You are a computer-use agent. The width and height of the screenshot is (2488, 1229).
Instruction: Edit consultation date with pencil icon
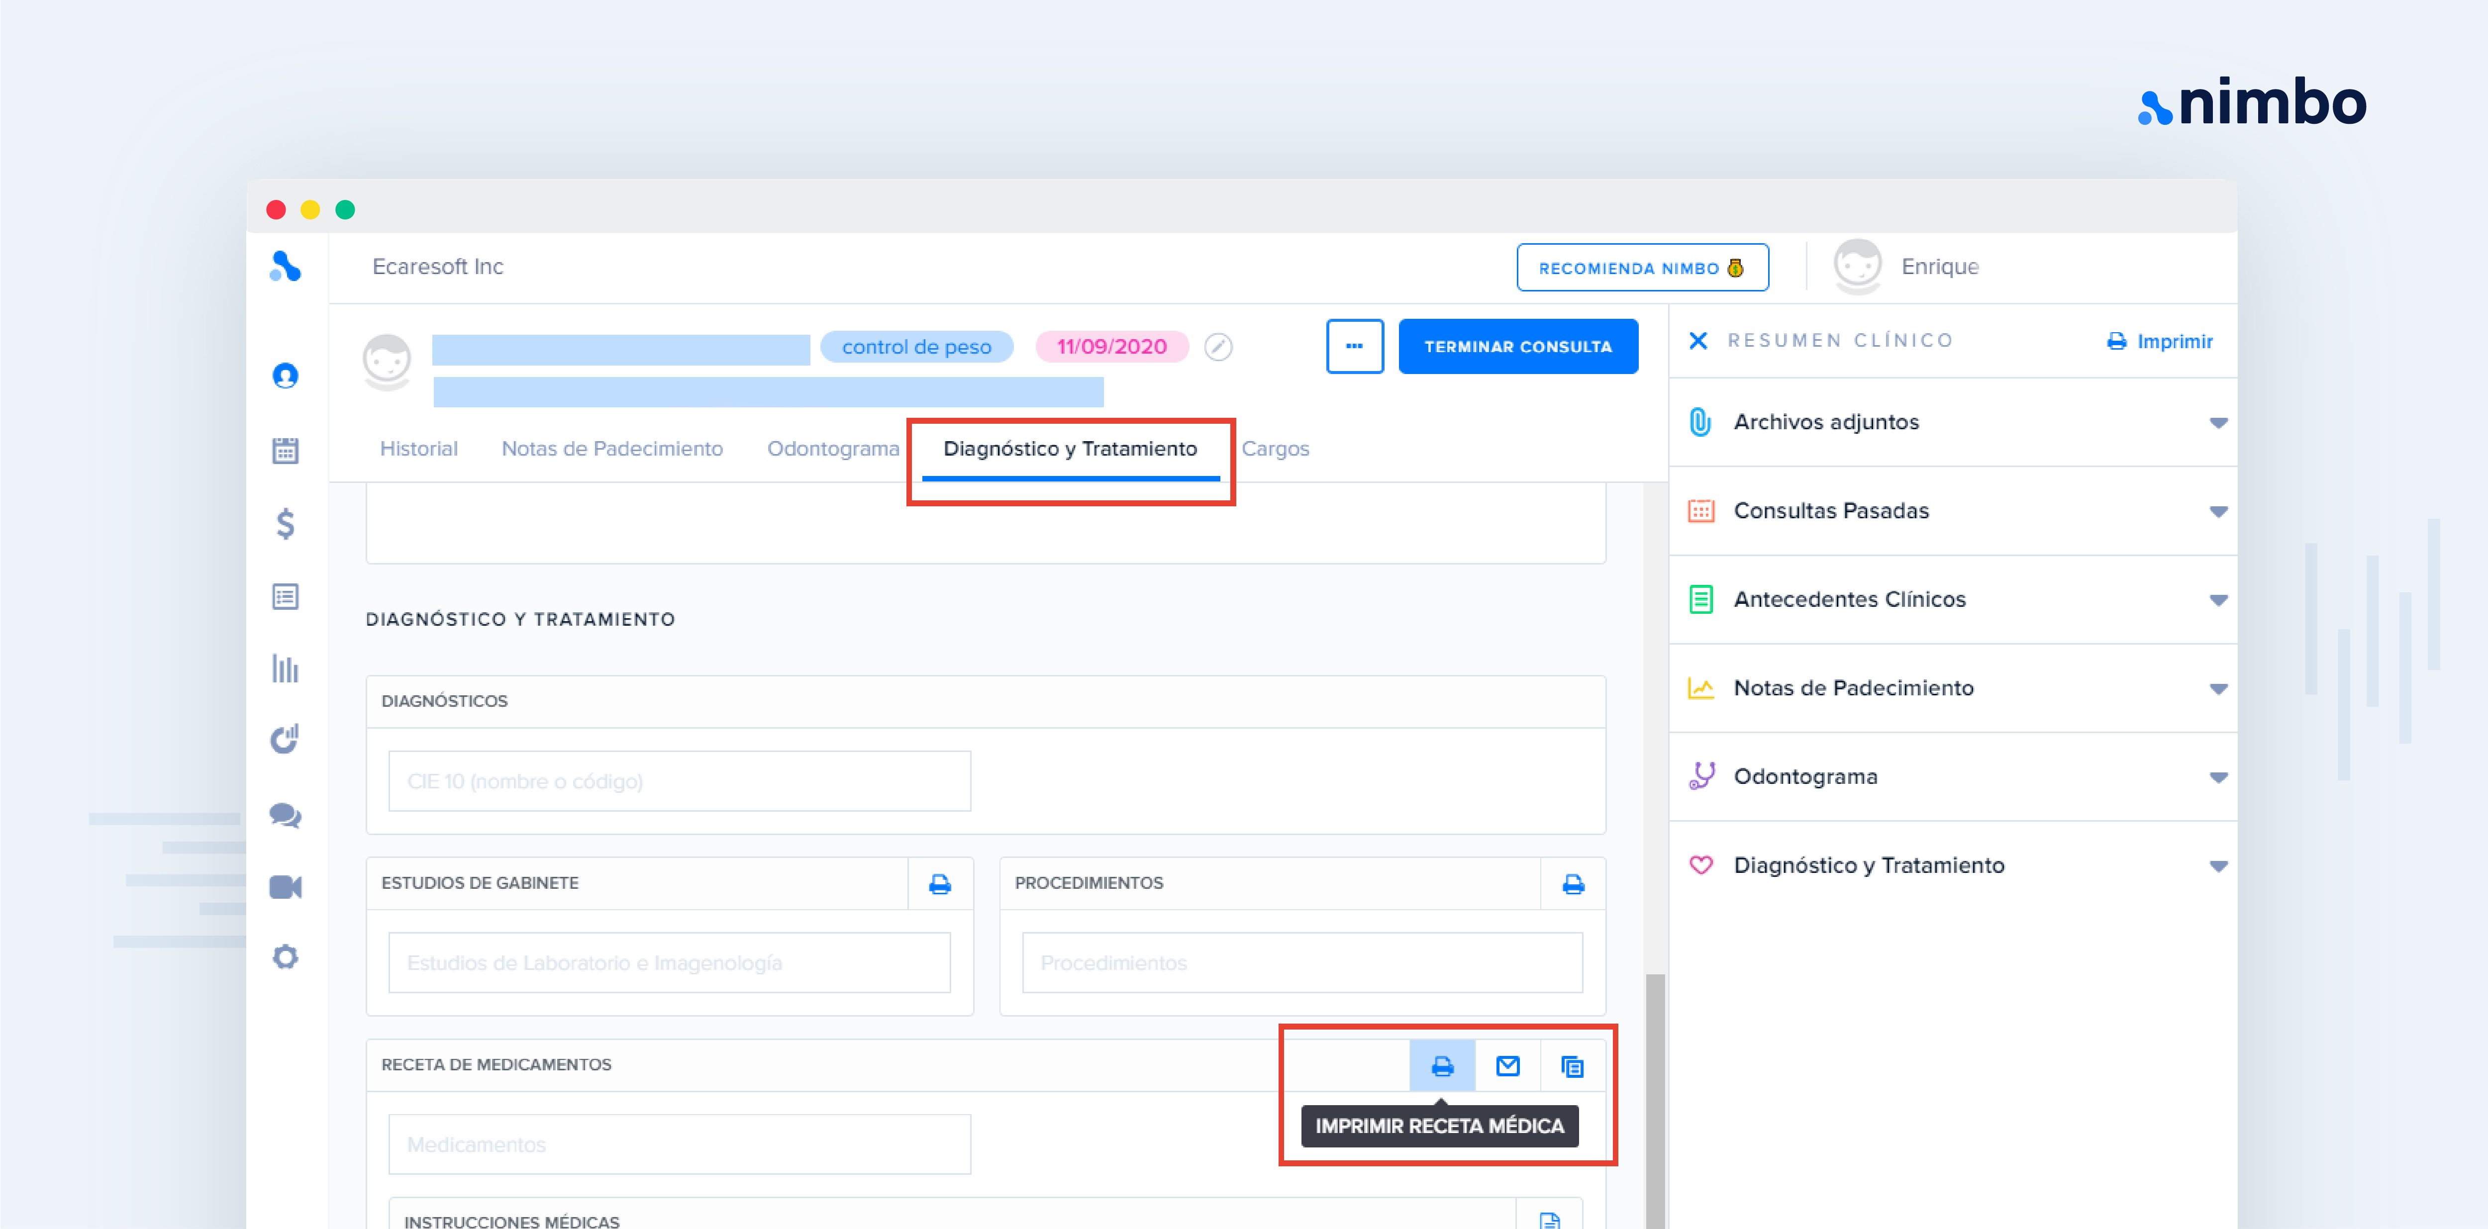pos(1218,347)
